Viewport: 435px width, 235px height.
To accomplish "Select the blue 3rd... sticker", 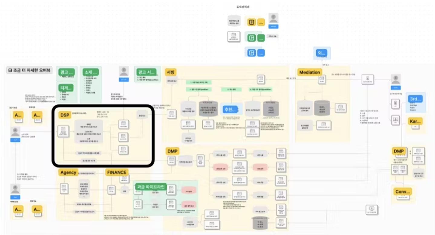I will coord(416,99).
